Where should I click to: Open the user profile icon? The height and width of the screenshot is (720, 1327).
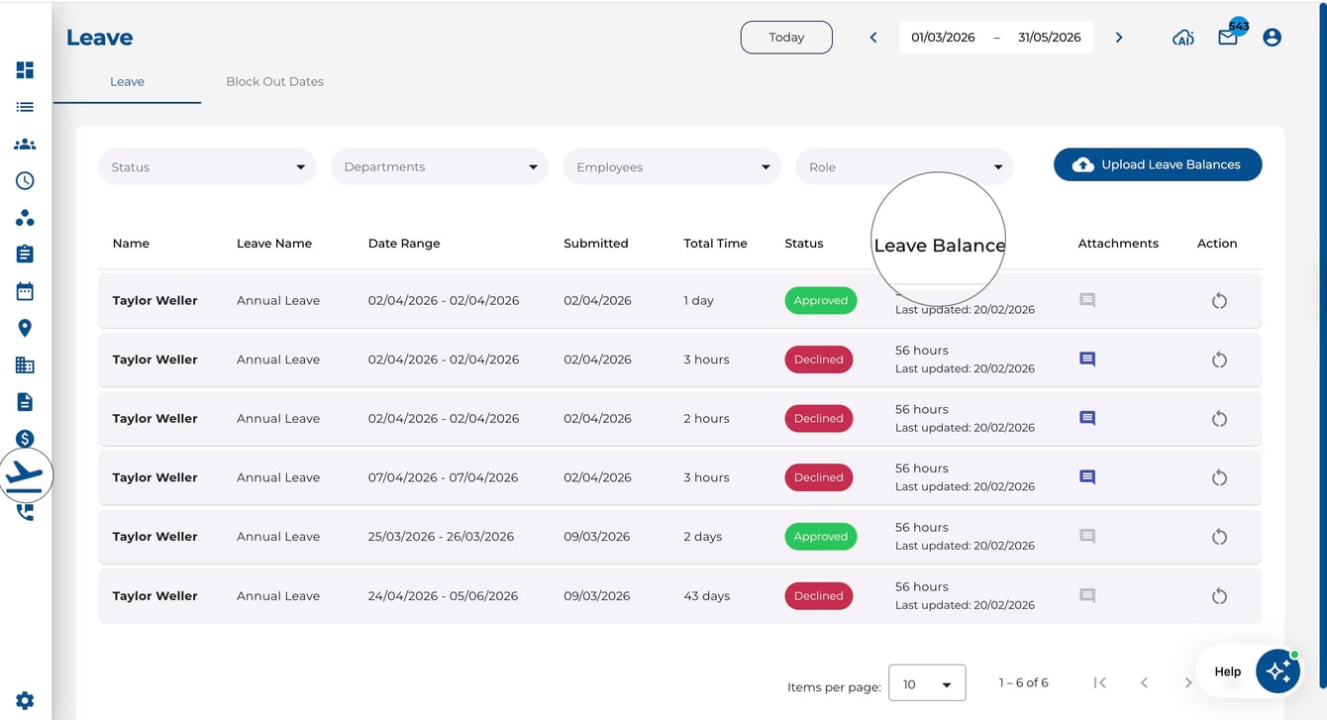(x=1273, y=38)
